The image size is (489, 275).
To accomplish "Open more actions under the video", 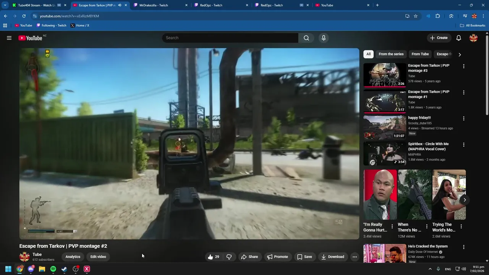I will (x=355, y=257).
